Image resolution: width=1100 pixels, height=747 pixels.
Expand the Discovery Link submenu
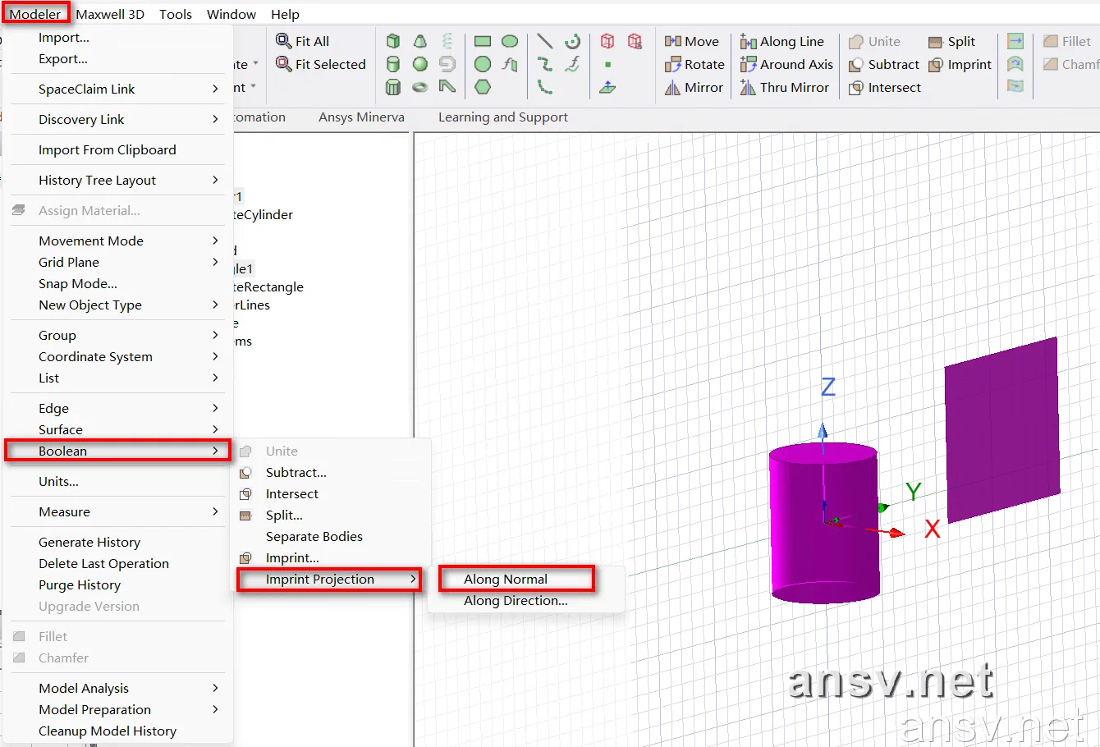tap(118, 119)
